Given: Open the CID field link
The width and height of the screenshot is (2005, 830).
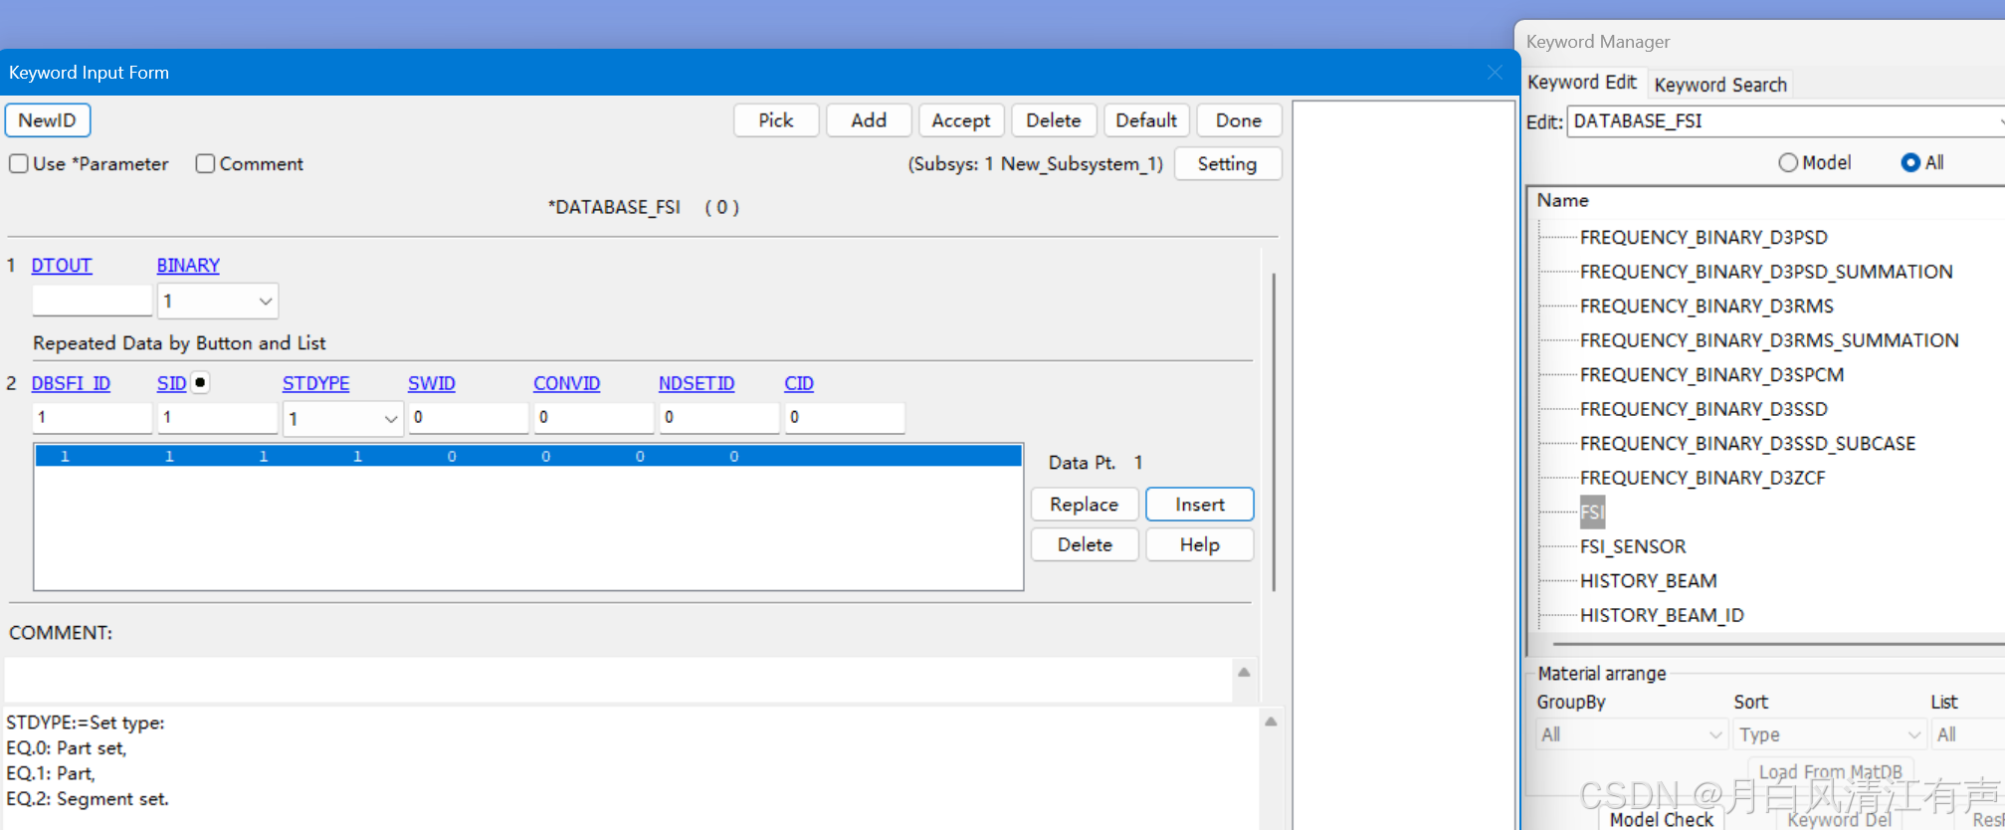Looking at the screenshot, I should point(799,384).
